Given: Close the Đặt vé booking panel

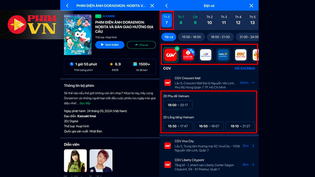Looking at the screenshot, I should [x=251, y=6].
